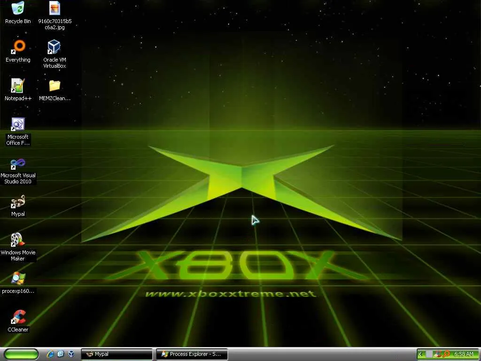Launch Microsoft Visual Studio 2010 shortcut

18,171
